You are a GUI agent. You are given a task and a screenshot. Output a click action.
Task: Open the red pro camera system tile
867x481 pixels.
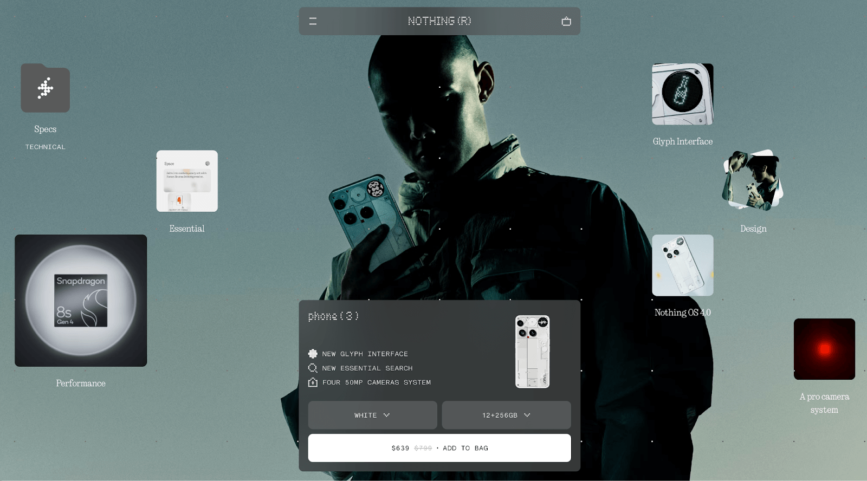[x=824, y=349]
